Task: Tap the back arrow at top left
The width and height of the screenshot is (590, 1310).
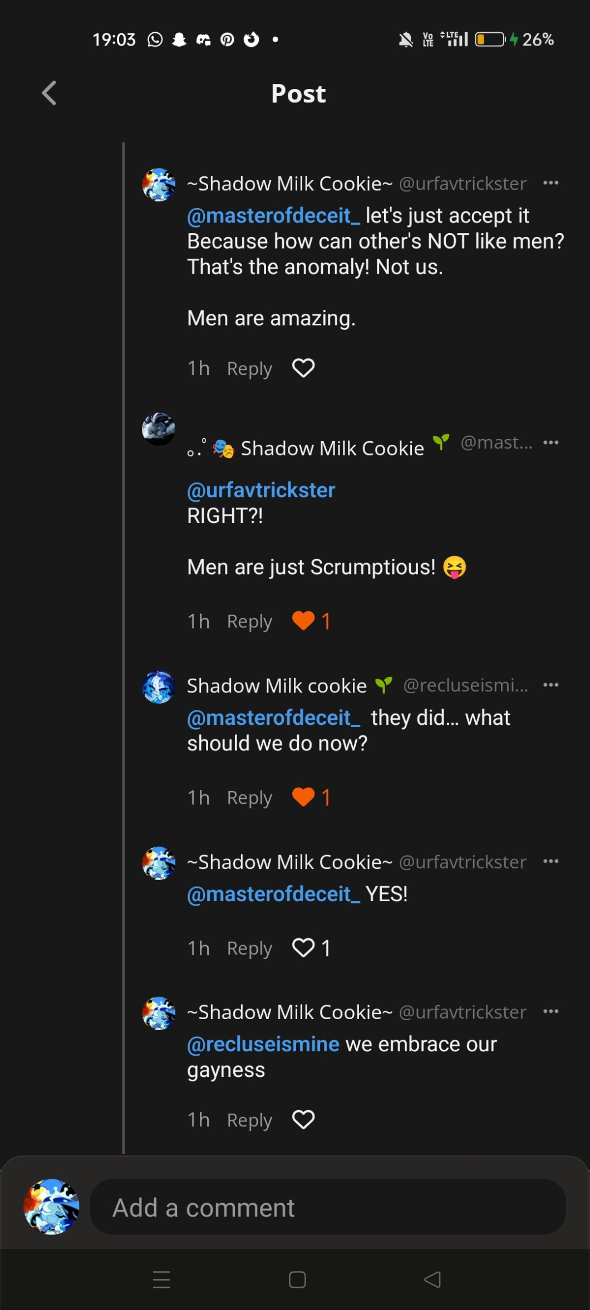Action: (x=49, y=93)
